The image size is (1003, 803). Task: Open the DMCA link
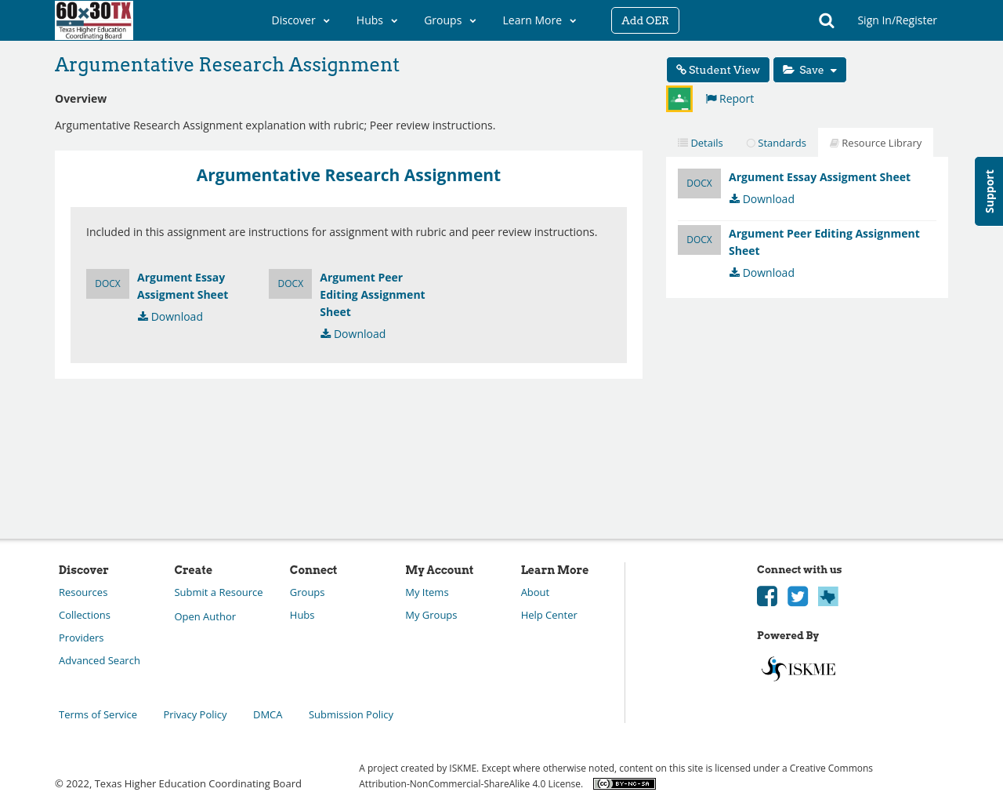268,715
